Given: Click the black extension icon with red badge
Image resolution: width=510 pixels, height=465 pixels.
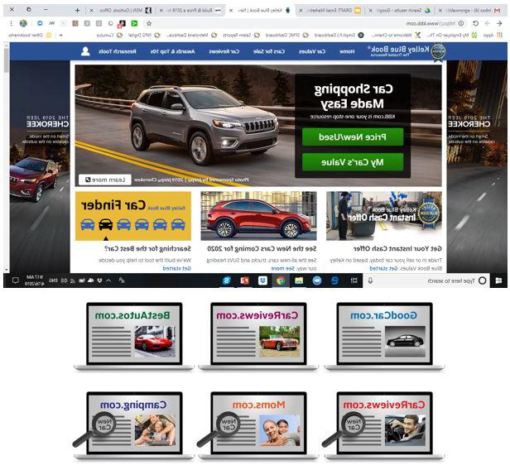Looking at the screenshot, I should pyautogui.click(x=122, y=23).
